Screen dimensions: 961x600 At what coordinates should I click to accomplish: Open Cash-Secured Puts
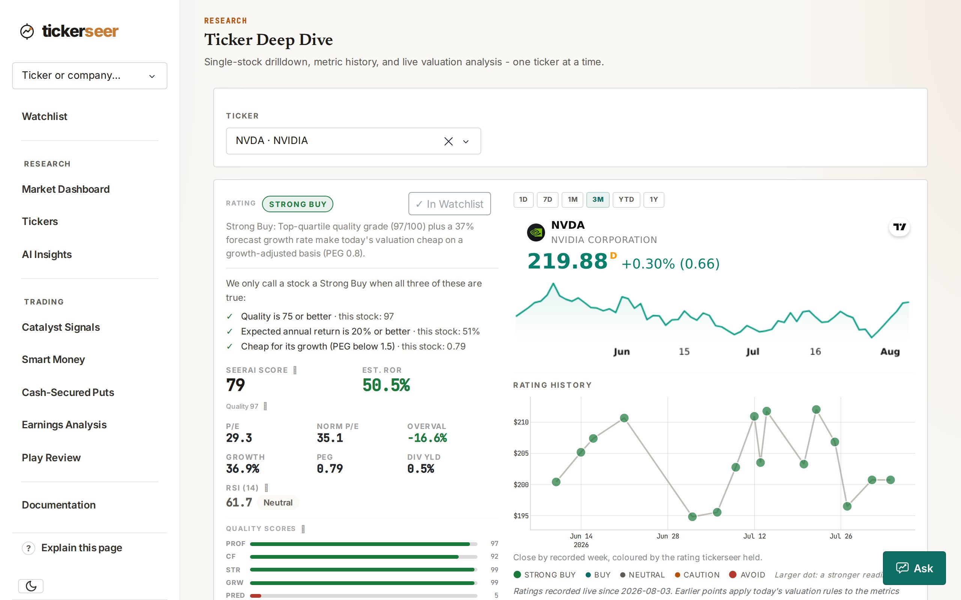(68, 393)
